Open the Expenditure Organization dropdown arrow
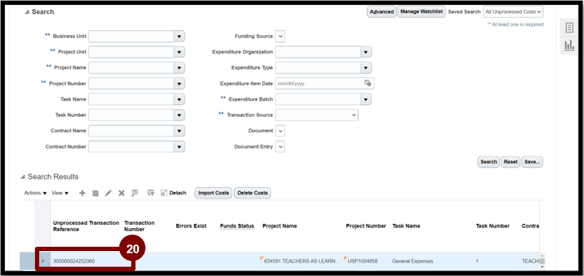The width and height of the screenshot is (584, 276). 366,52
